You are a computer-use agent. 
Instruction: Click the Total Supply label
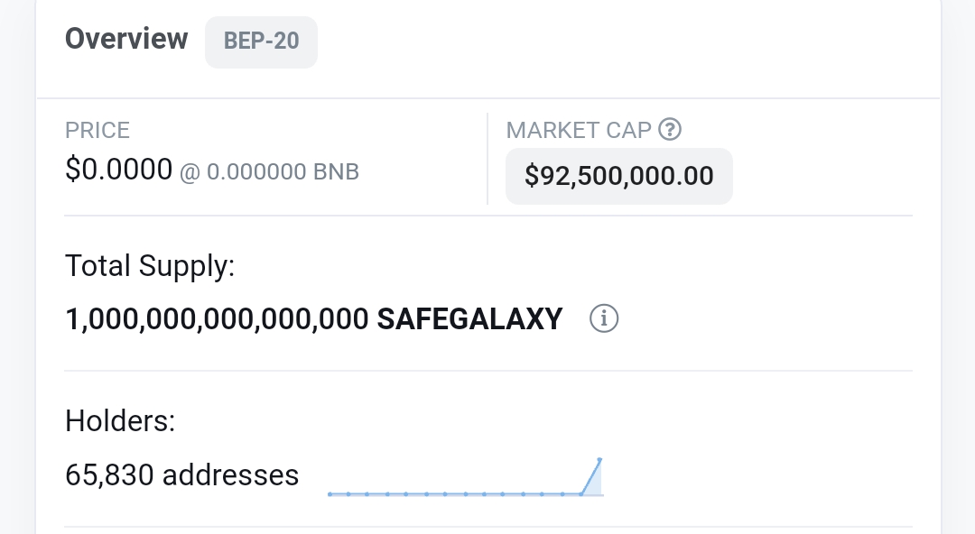149,266
